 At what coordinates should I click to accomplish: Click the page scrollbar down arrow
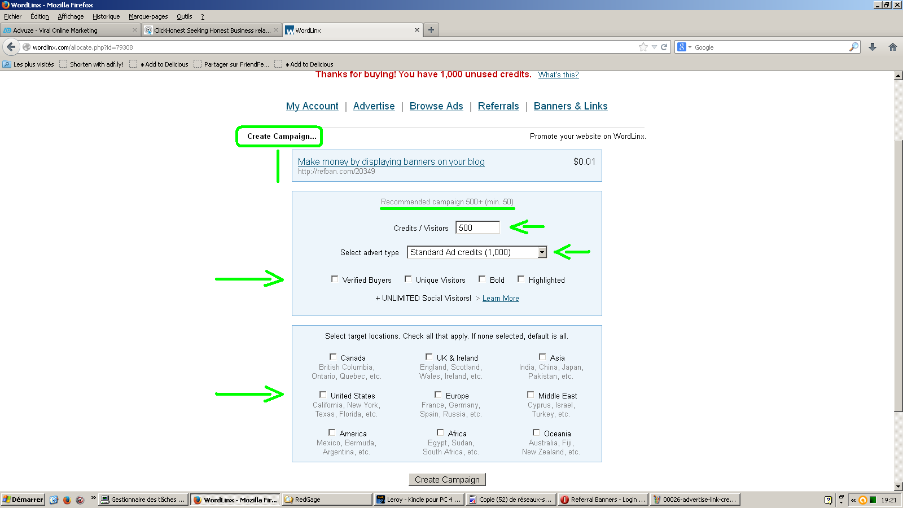(x=898, y=487)
